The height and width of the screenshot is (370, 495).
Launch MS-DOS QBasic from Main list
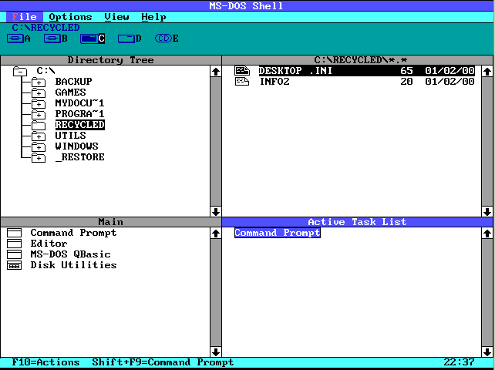click(x=70, y=254)
